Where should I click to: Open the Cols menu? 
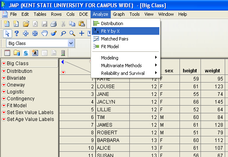coord(70,14)
